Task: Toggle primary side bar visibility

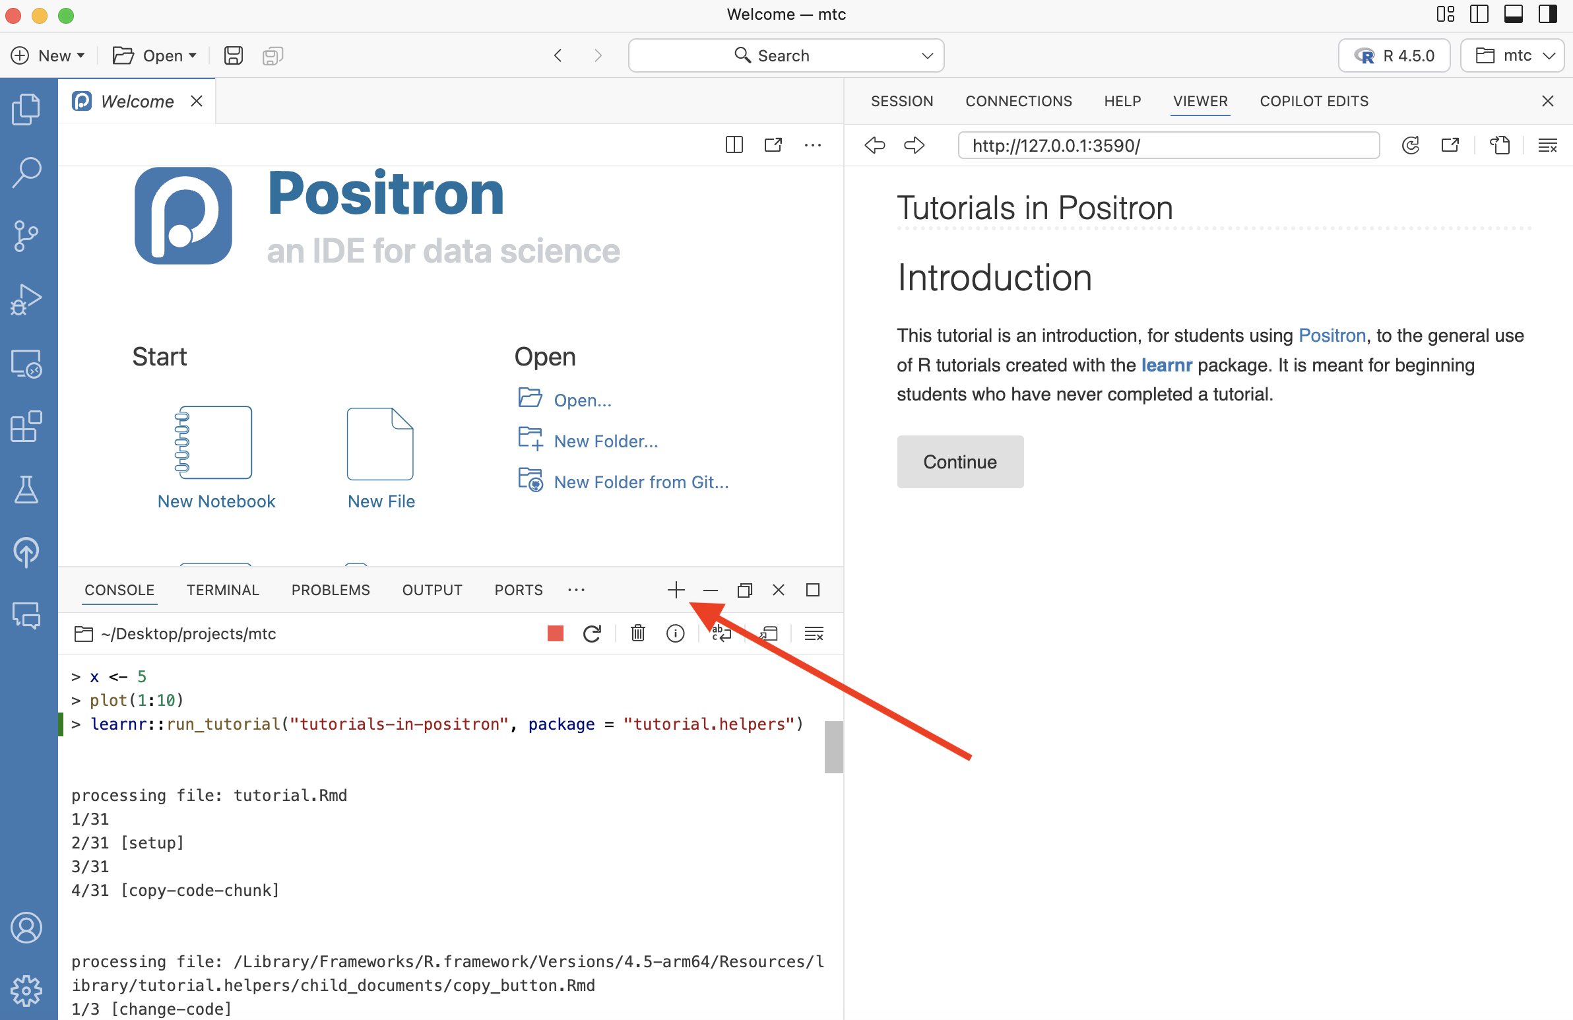Action: click(1479, 15)
